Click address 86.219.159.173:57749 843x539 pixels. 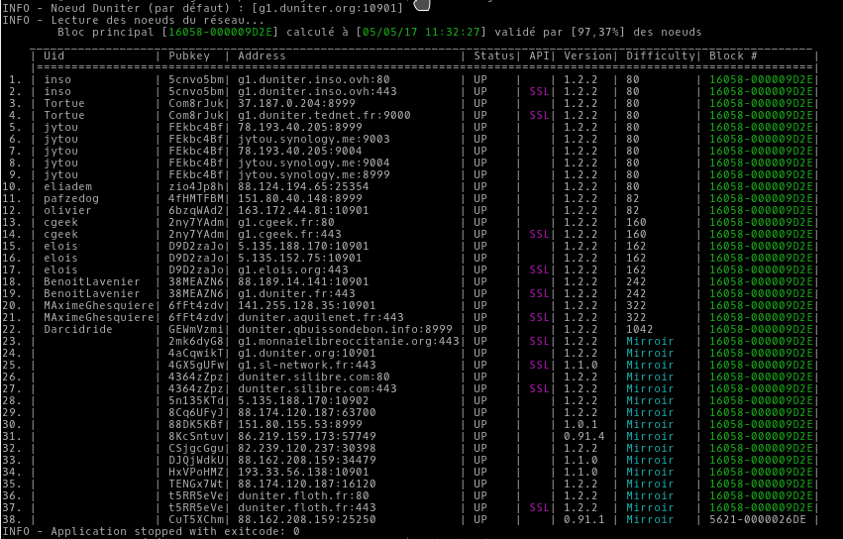coord(307,436)
